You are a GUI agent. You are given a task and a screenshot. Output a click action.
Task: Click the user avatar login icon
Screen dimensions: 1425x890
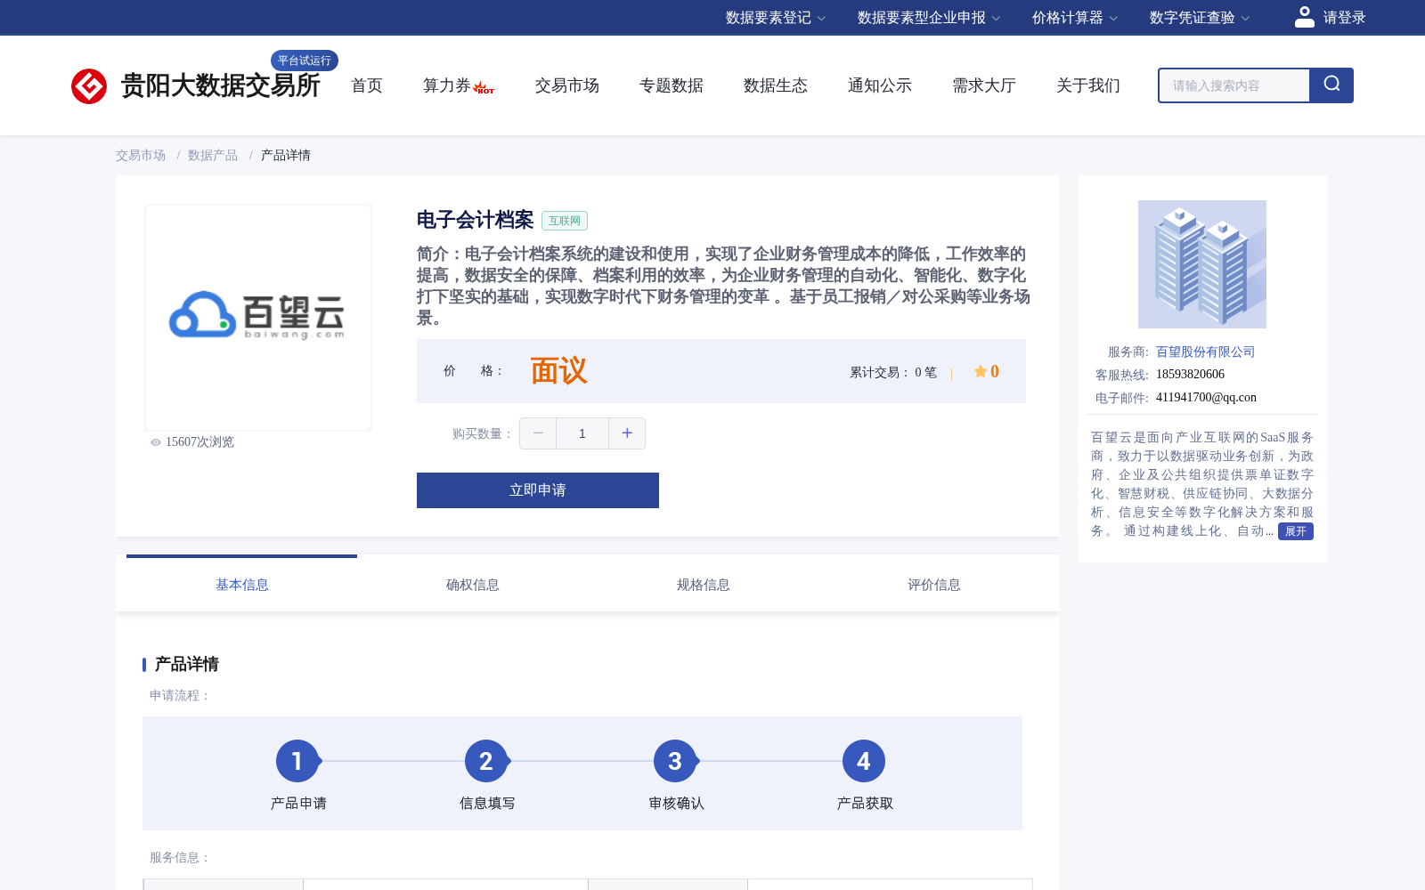[1304, 17]
